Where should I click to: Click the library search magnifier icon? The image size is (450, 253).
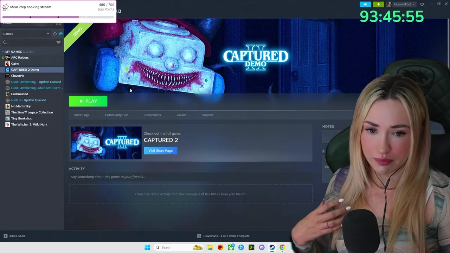point(5,43)
